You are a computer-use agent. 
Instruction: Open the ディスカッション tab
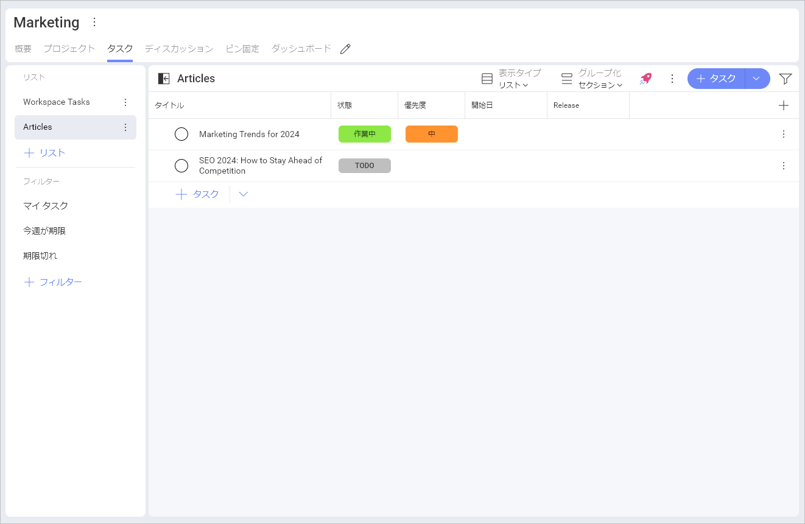[x=179, y=49]
